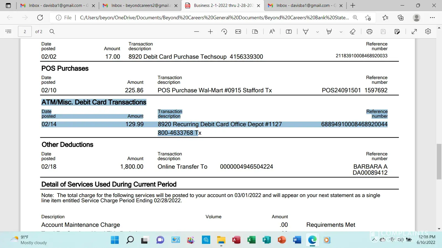Select the Erase tool
This screenshot has height=248, width=442.
pos(352,32)
